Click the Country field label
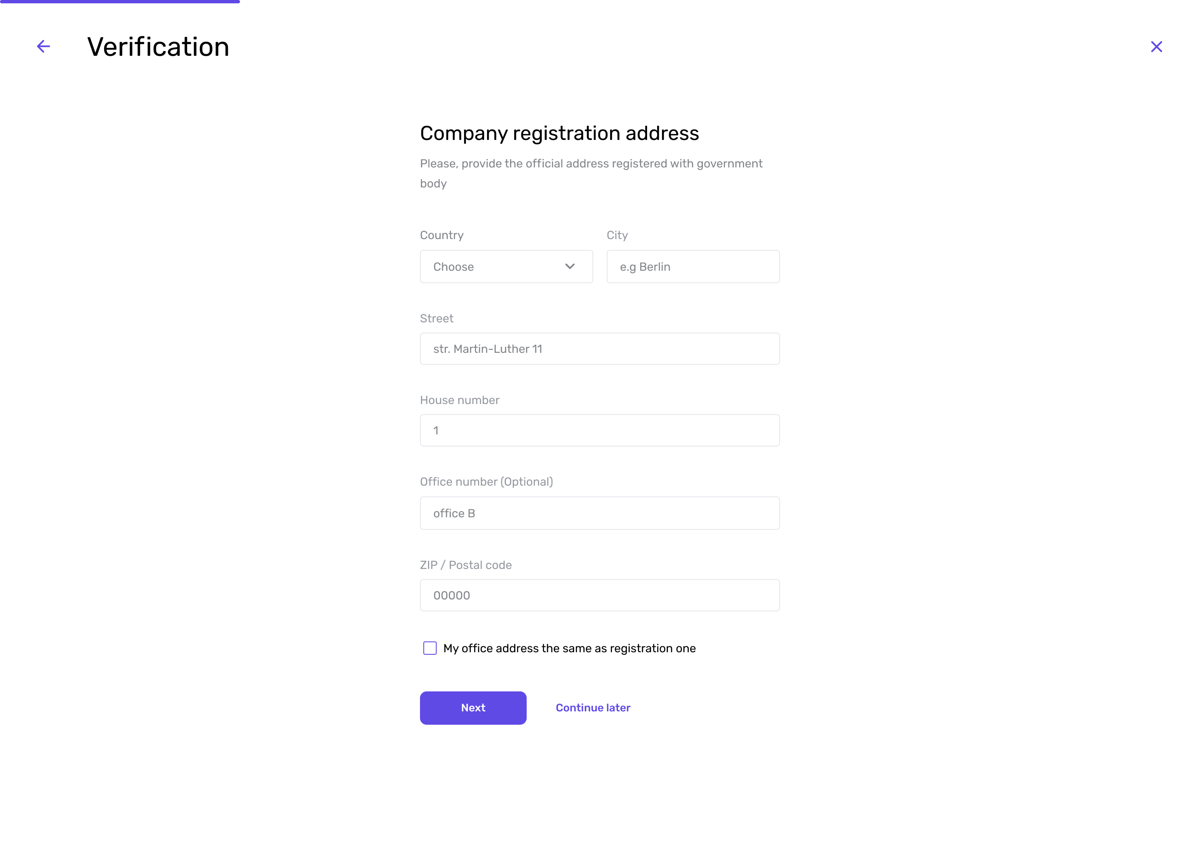1200x853 pixels. click(x=441, y=235)
